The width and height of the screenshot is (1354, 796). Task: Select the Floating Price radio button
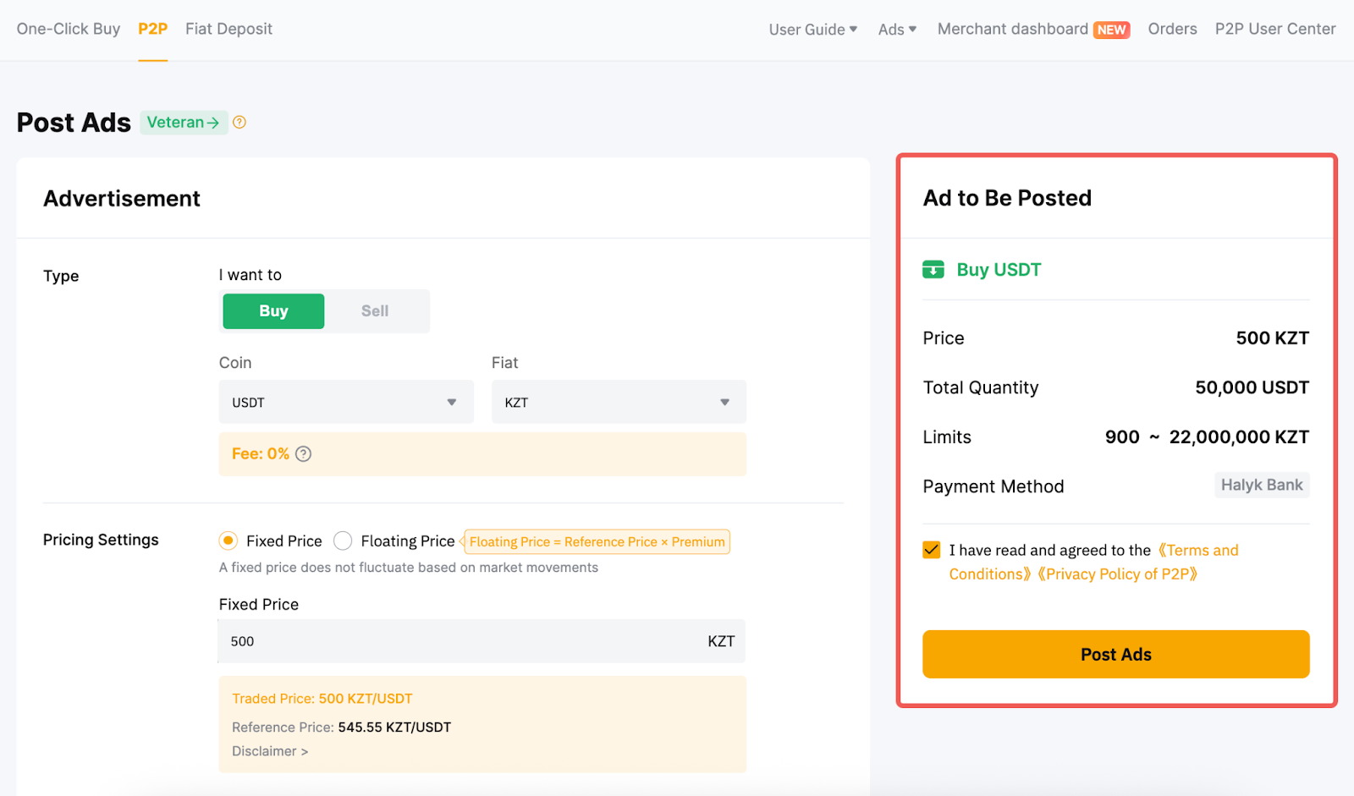coord(343,541)
